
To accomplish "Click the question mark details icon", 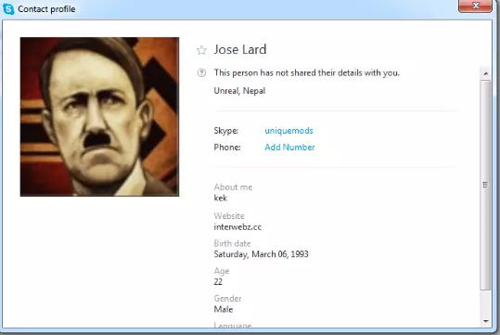I will coord(201,72).
